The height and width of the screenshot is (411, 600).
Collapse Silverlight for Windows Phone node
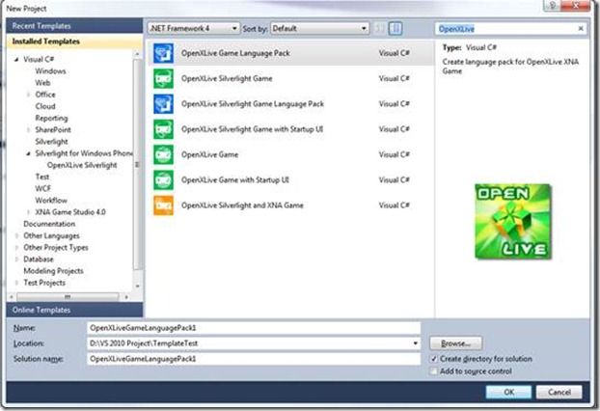(28, 153)
